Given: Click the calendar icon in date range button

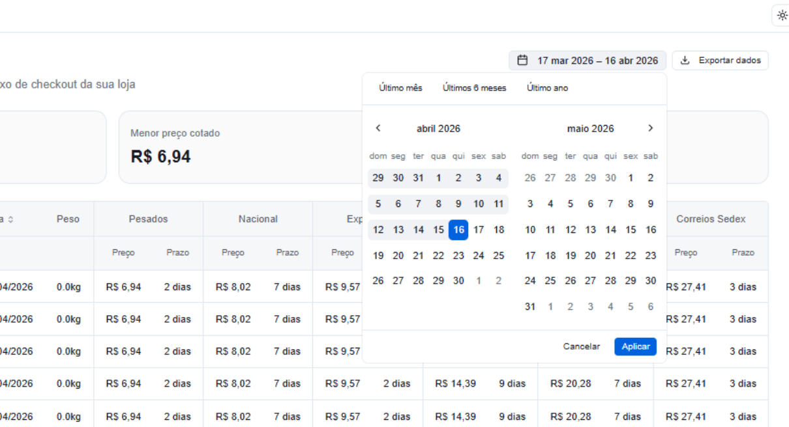Looking at the screenshot, I should [522, 61].
